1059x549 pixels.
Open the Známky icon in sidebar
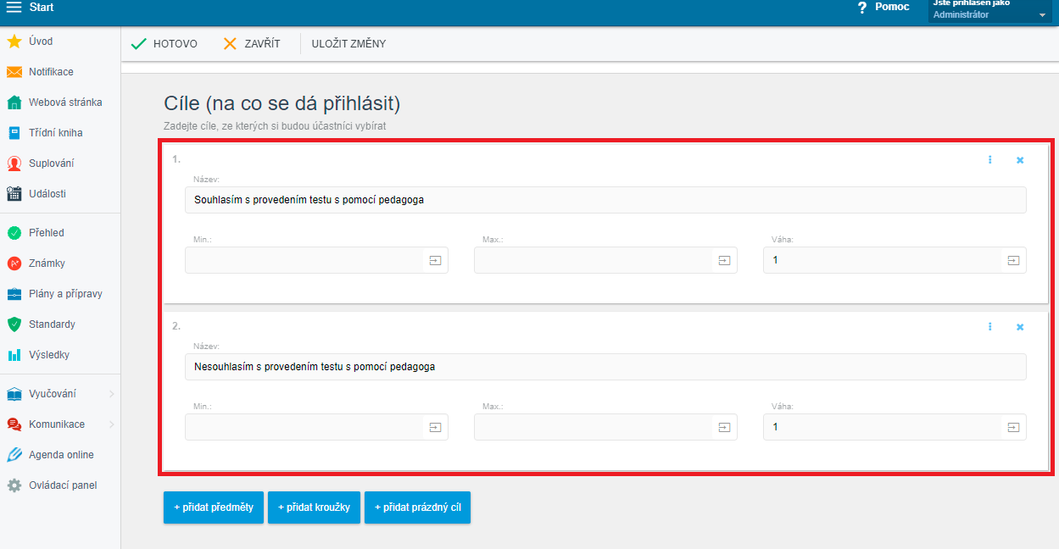pos(14,263)
